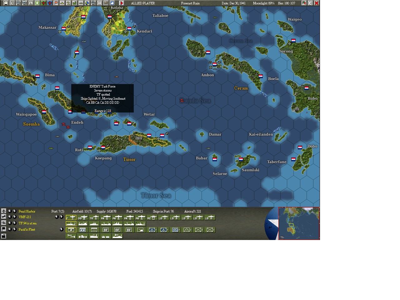Select the red plane on green background icon
400x300 pixels.
pos(44,3)
